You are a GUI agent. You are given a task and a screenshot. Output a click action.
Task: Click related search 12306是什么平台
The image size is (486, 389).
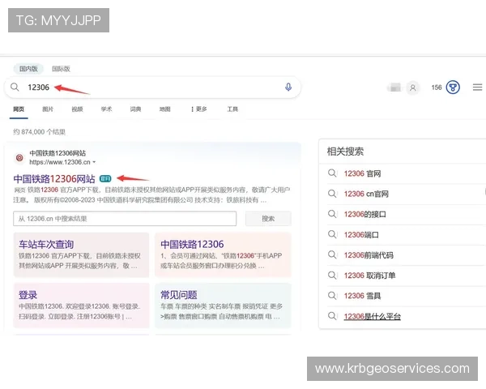(x=373, y=316)
